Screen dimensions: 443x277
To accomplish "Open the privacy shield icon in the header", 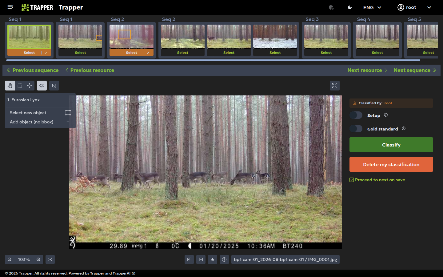I will click(x=331, y=7).
